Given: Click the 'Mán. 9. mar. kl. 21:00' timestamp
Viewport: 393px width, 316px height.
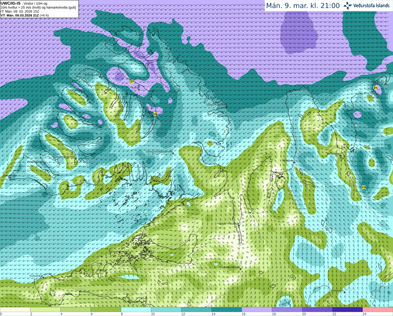Looking at the screenshot, I should 303,6.
